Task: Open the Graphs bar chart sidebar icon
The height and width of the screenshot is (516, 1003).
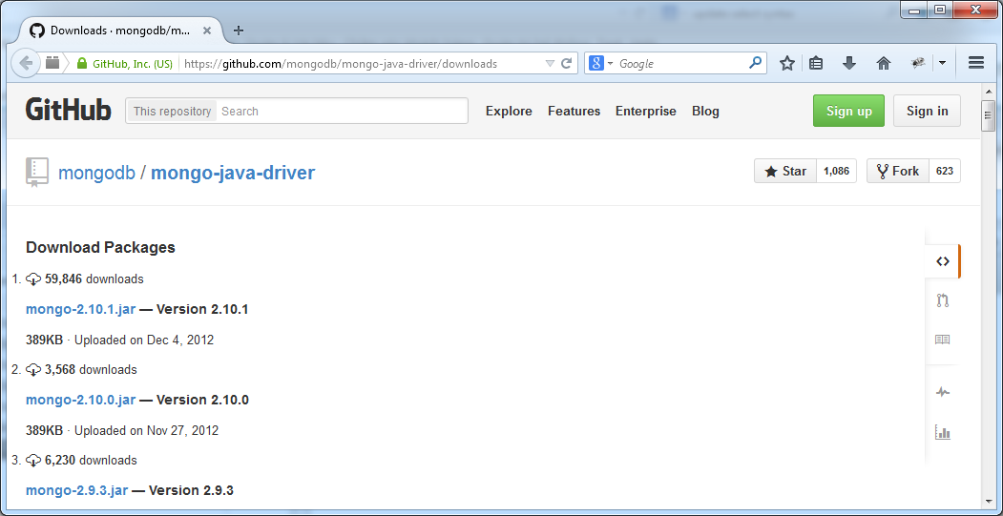Action: click(x=942, y=432)
